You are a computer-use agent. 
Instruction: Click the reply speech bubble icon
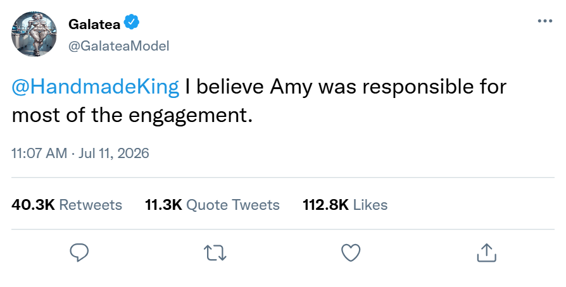coord(79,252)
